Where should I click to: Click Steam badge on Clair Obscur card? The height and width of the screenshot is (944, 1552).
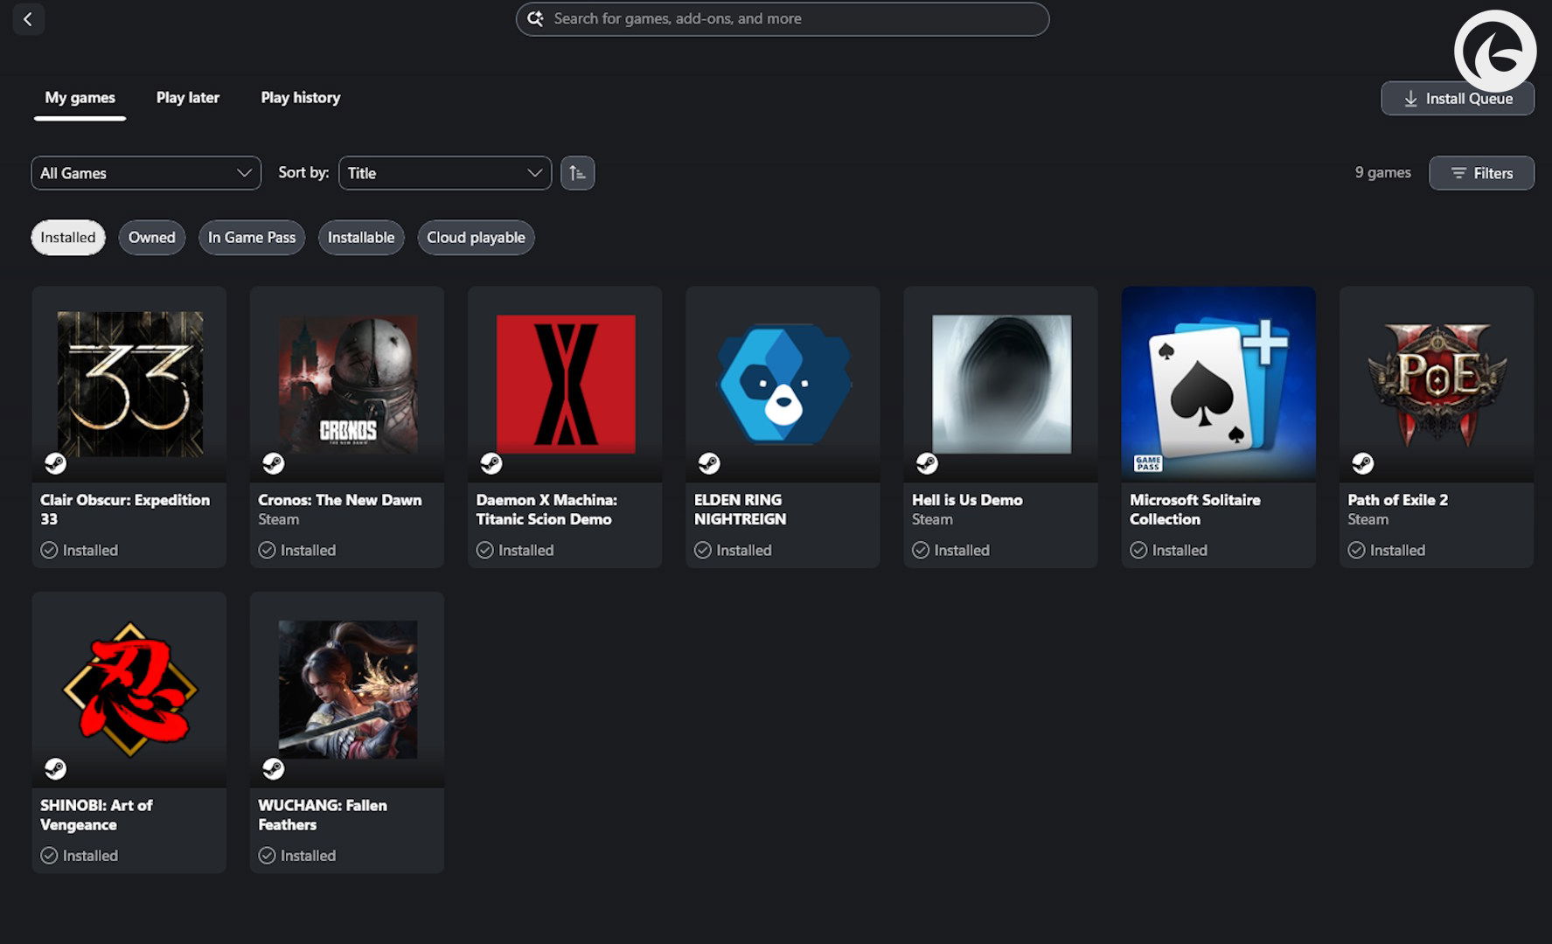55,463
